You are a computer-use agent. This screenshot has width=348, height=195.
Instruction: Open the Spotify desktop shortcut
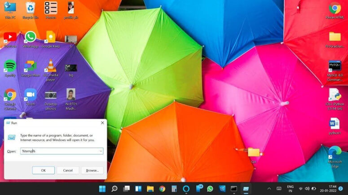(10, 69)
